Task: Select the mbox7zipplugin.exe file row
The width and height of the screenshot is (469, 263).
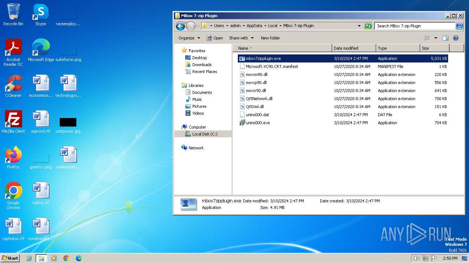Action: (343, 58)
